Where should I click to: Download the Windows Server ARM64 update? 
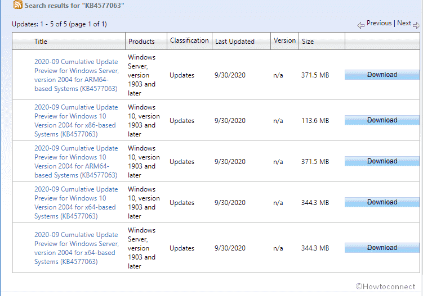382,75
